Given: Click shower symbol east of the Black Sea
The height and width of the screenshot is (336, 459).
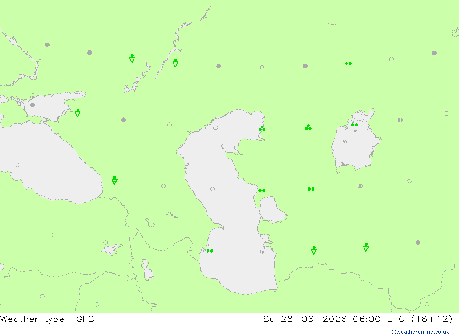Looking at the screenshot, I should [114, 180].
